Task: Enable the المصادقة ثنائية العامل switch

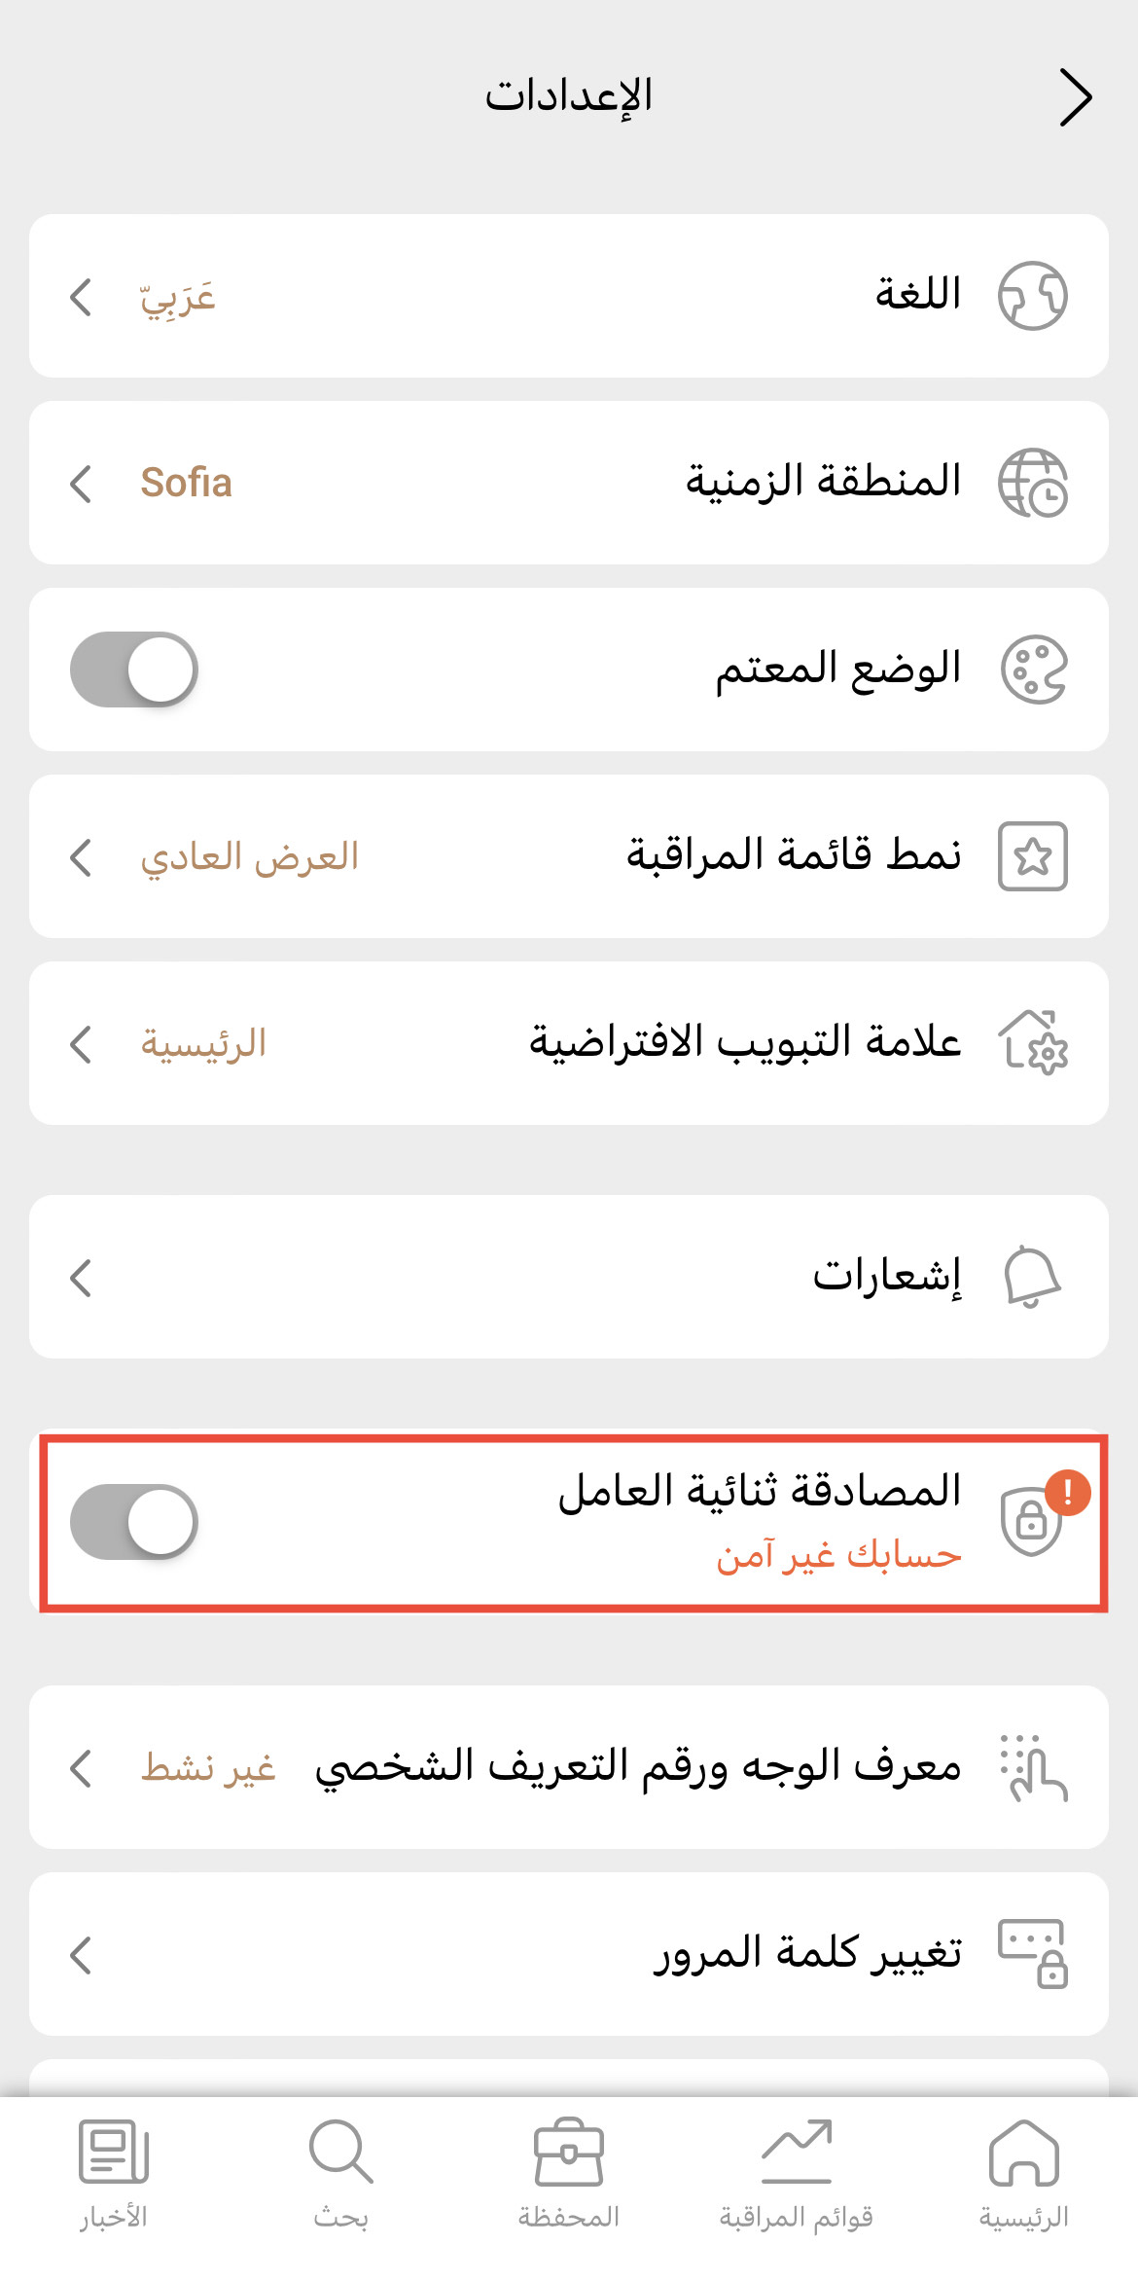Action: point(134,1522)
